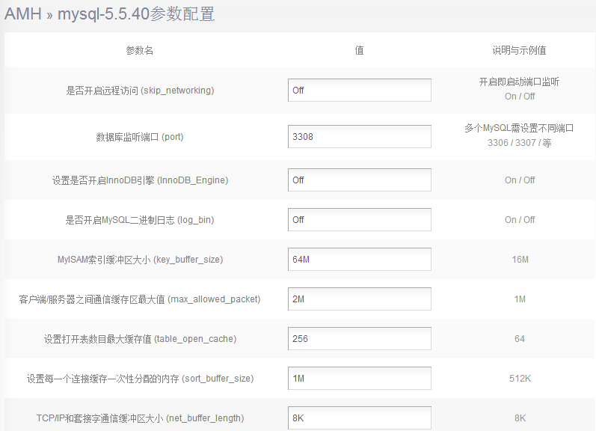This screenshot has width=596, height=431.
Task: Click the max_allowed_packet field showing 2M
Action: [x=359, y=299]
